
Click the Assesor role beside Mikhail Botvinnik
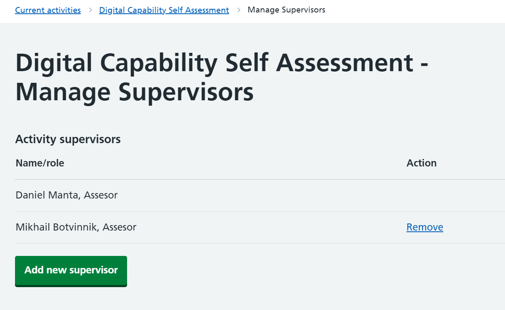120,227
